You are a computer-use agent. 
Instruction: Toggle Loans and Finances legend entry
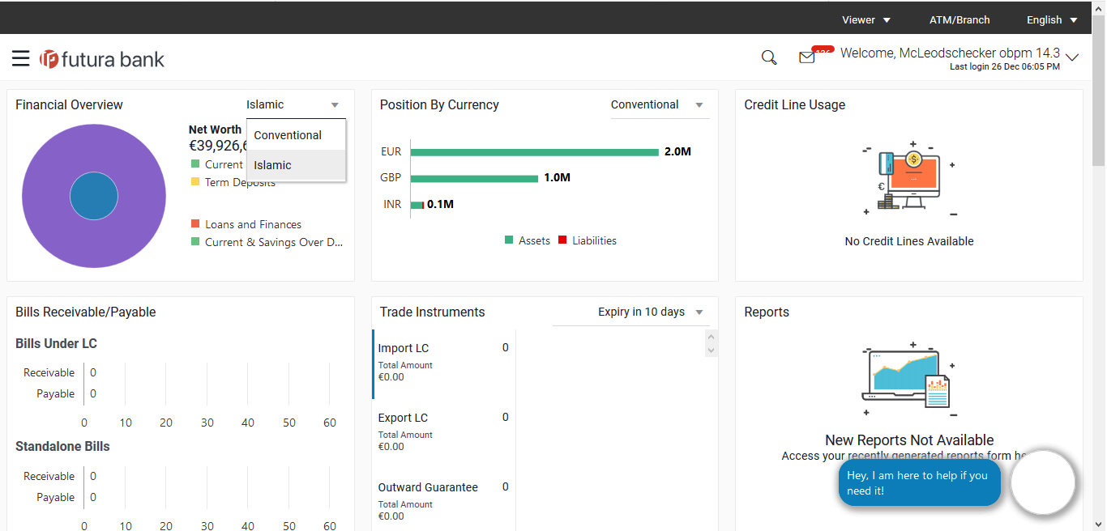pos(246,224)
